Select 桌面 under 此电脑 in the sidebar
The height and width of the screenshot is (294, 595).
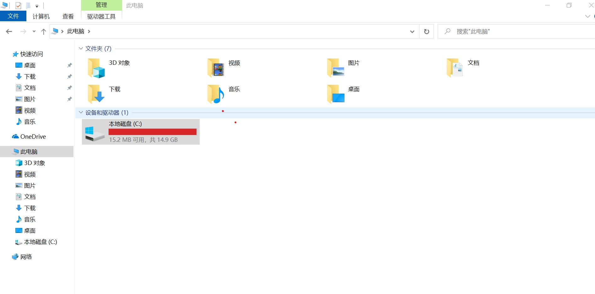26,230
